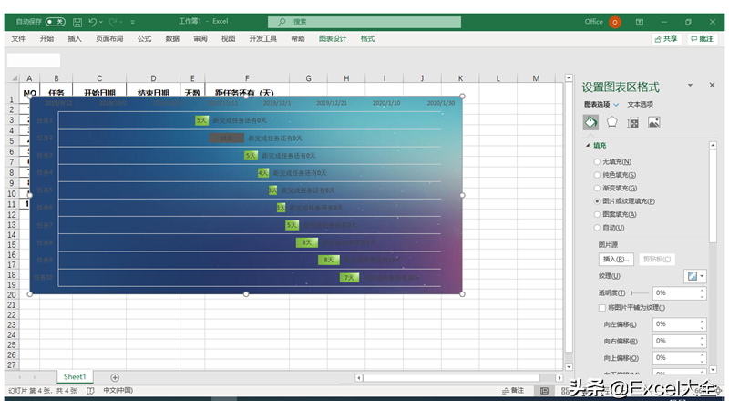Screen dimensions: 729x410
Task: Select column header L
Action: tap(498, 78)
